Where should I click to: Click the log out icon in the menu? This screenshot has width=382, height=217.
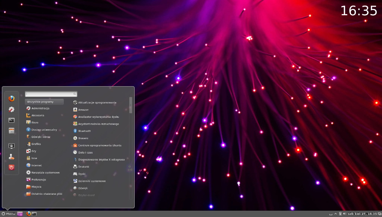[12, 157]
